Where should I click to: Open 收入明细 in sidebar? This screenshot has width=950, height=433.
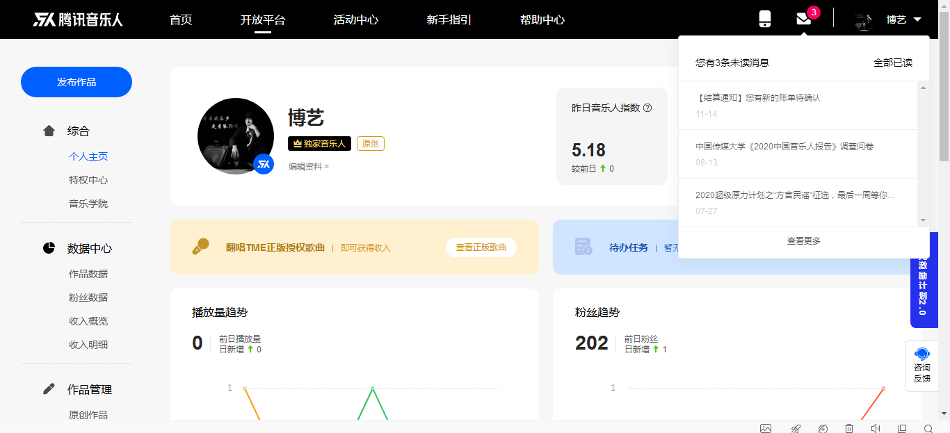[88, 345]
